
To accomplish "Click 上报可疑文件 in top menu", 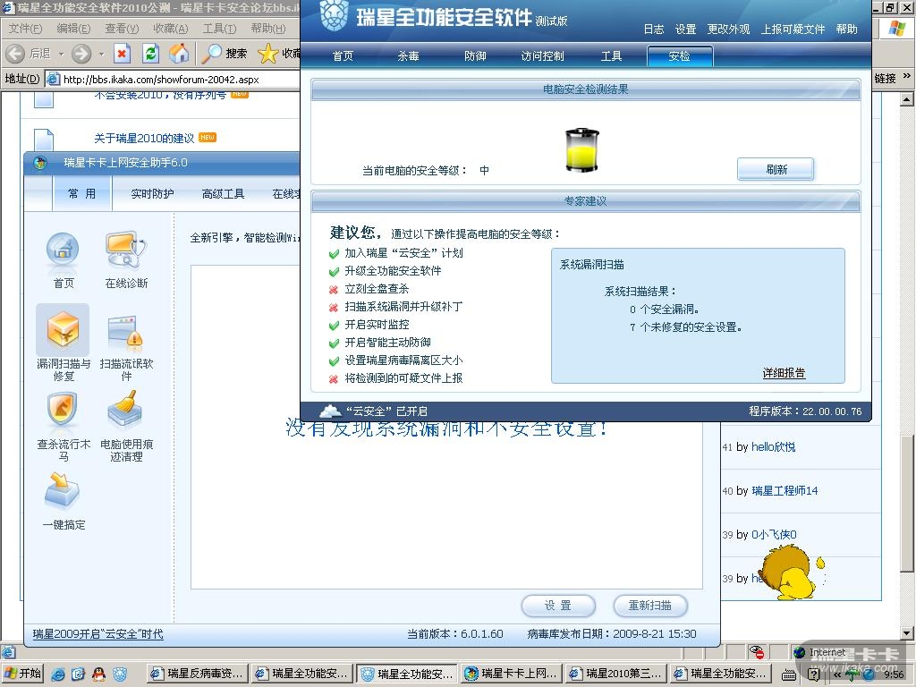I will click(793, 30).
